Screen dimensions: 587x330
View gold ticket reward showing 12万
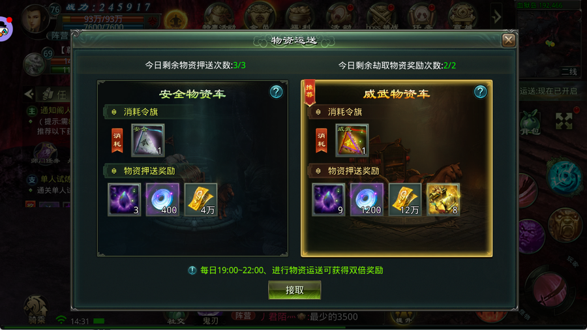pos(405,200)
